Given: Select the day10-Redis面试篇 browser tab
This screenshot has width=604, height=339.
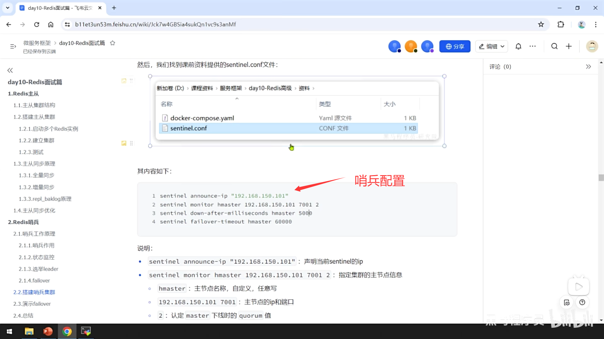Looking at the screenshot, I should [60, 8].
